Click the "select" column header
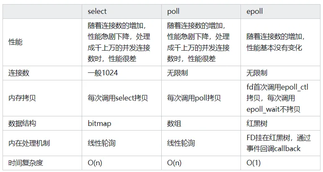This screenshot has width=323, height=172. [97, 11]
